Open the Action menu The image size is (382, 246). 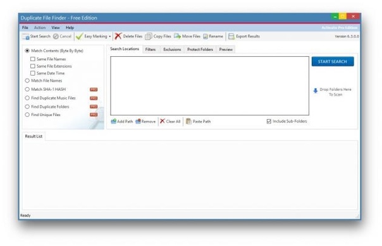pyautogui.click(x=40, y=28)
